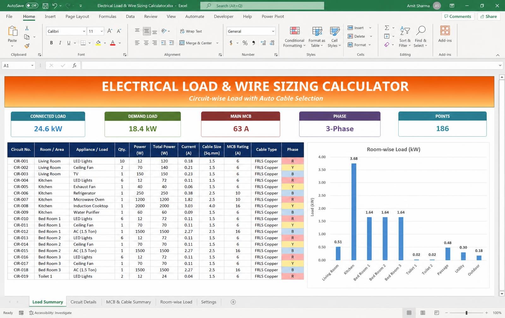Click the AutoSum sigma icon
This screenshot has width=505, height=318.
tap(387, 28)
